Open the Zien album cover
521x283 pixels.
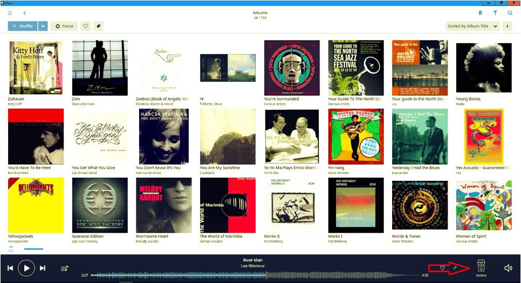pyautogui.click(x=100, y=68)
